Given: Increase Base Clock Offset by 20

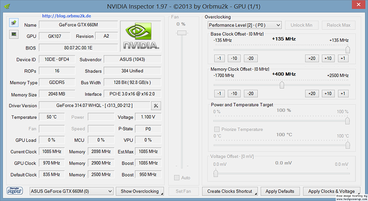Looking at the screenshot, I should (x=312, y=58).
